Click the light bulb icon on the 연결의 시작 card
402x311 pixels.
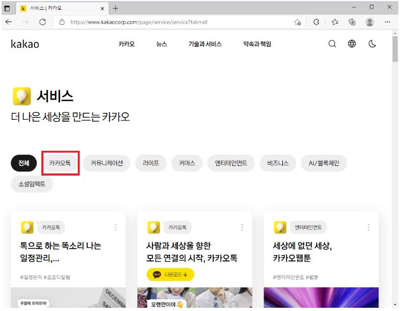point(154,227)
